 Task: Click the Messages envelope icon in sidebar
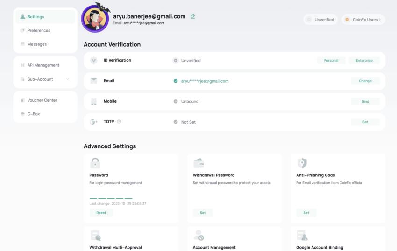click(22, 44)
